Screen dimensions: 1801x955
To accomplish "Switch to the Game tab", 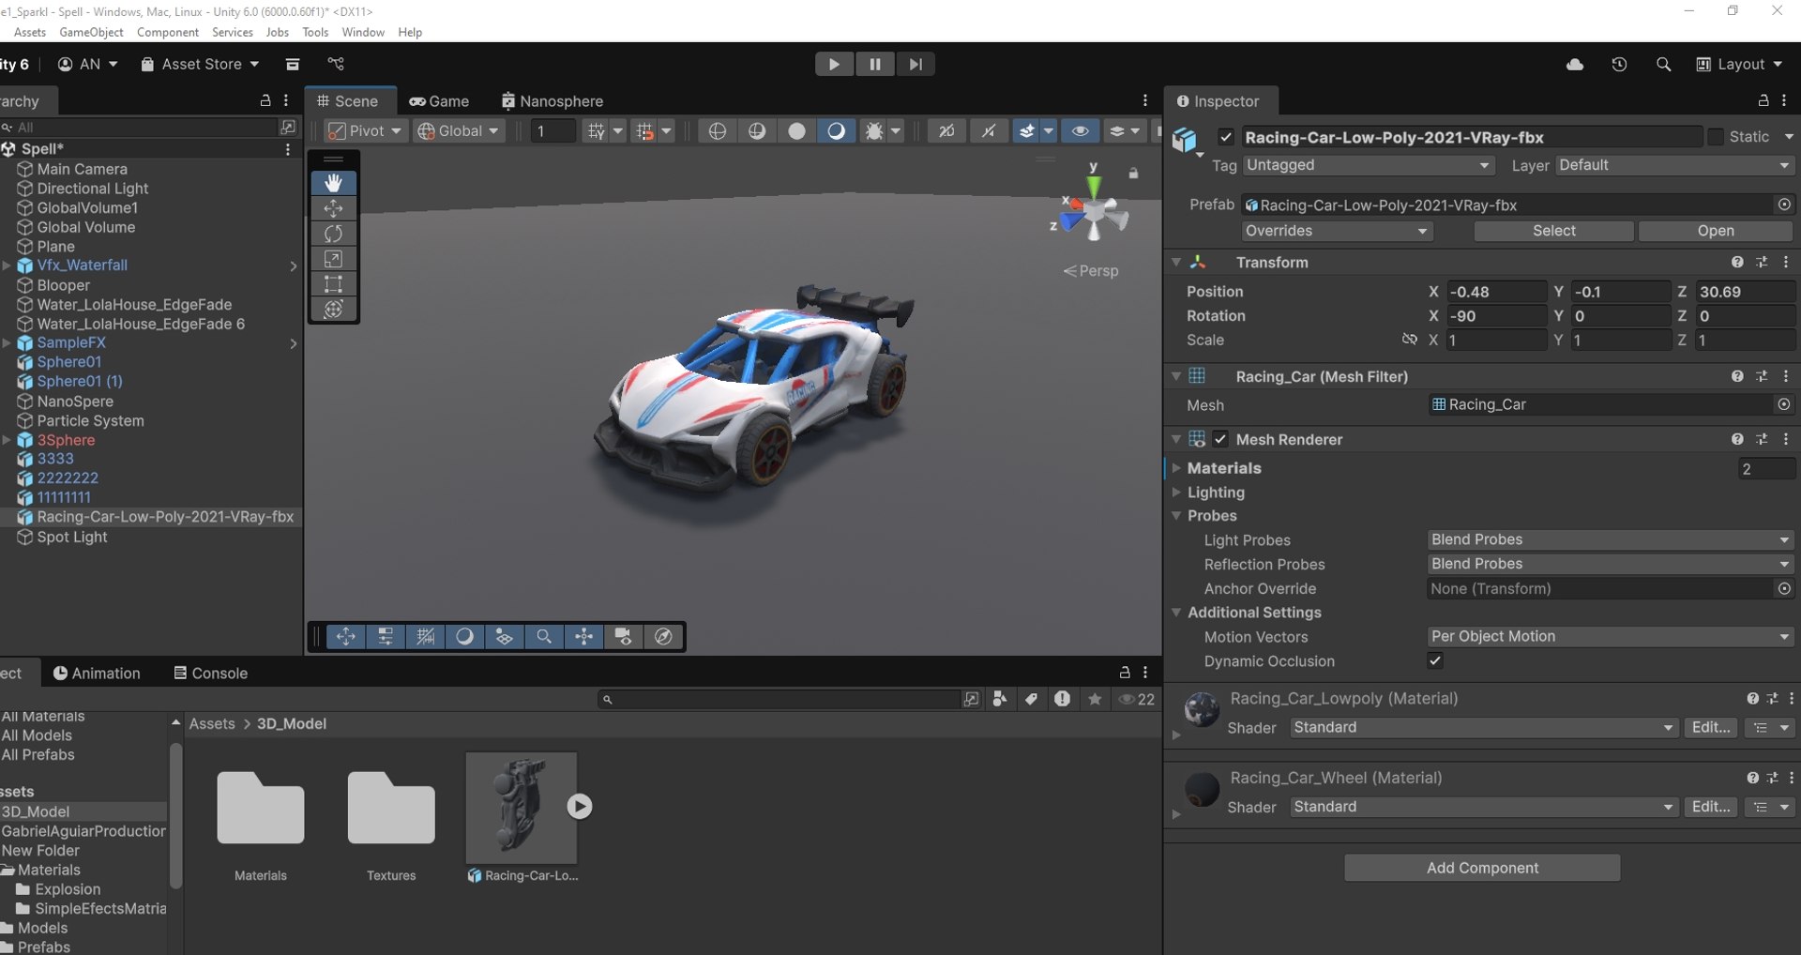I will 439,101.
